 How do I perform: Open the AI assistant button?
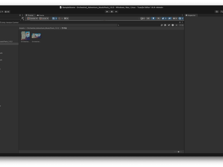(7, 12)
